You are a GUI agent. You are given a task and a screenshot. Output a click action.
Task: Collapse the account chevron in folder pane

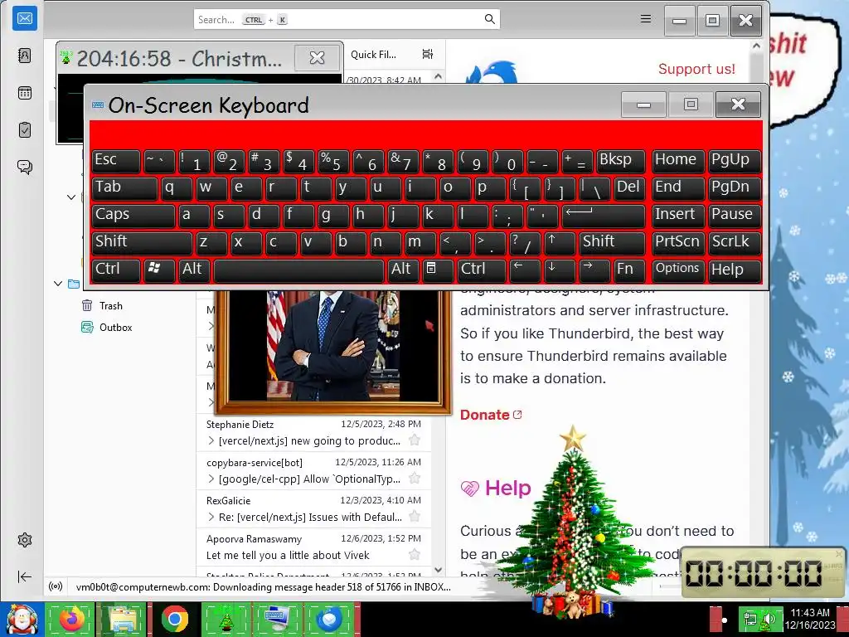(x=71, y=197)
